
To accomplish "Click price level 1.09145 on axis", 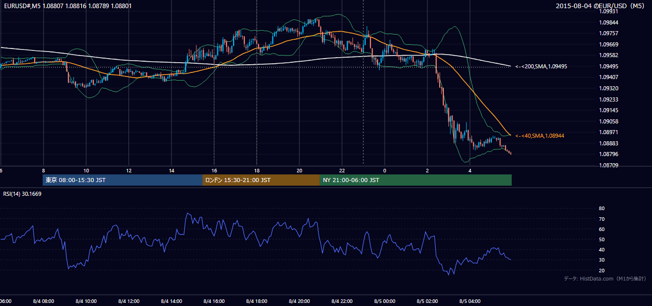I will (609, 110).
